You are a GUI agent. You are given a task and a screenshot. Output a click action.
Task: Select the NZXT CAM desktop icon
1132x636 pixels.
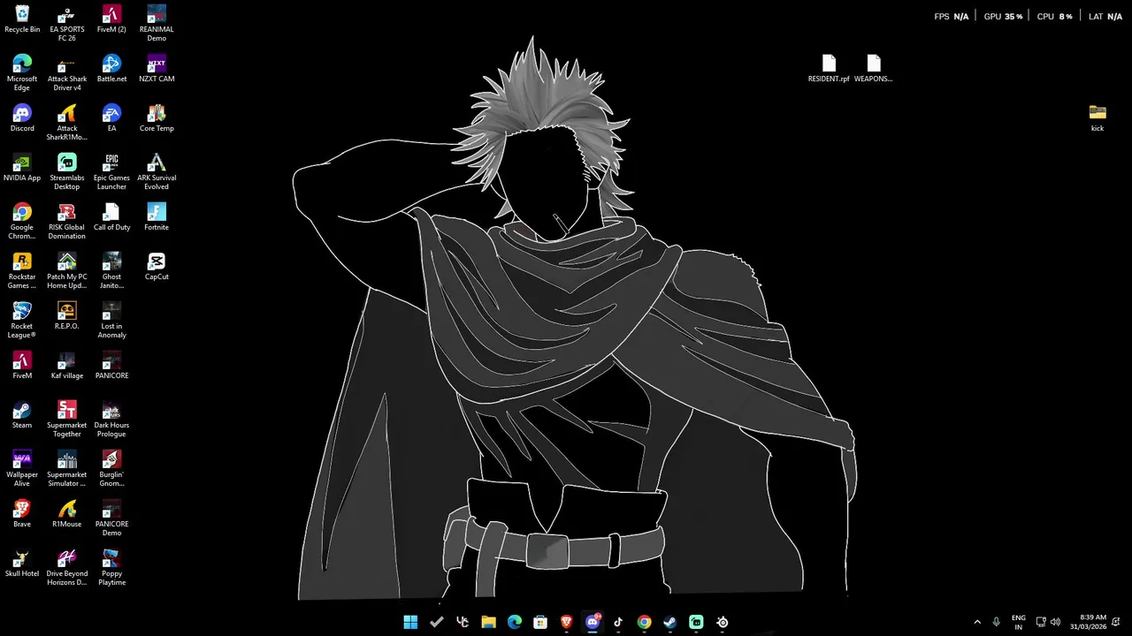tap(157, 69)
